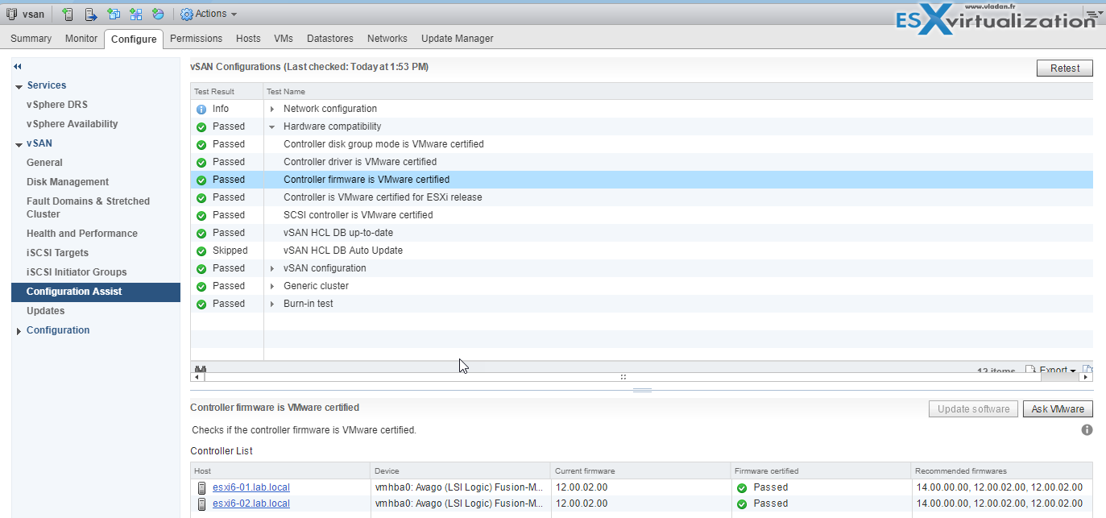The width and height of the screenshot is (1106, 518).
Task: Select vSphere DRS in the sidebar
Action: [x=57, y=105]
